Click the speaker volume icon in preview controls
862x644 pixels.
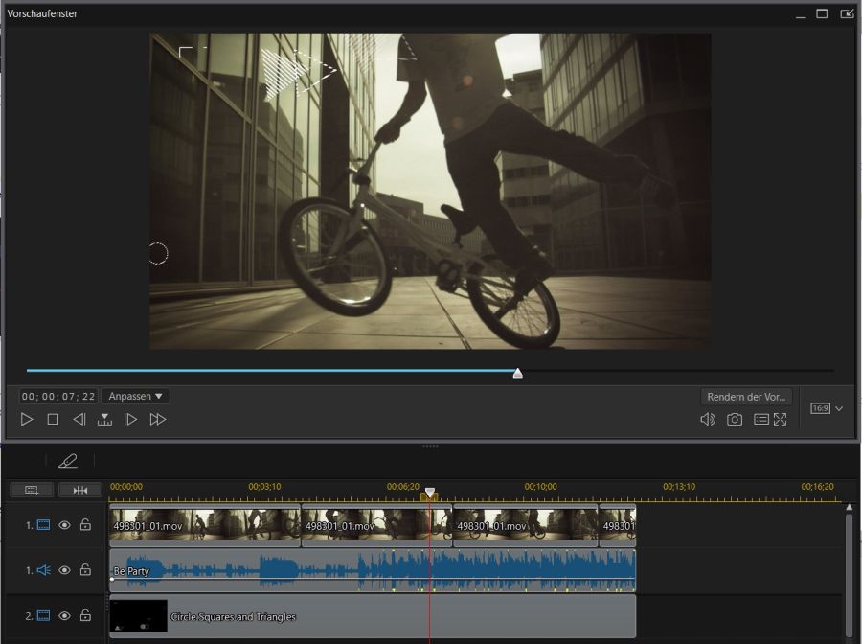coord(709,419)
